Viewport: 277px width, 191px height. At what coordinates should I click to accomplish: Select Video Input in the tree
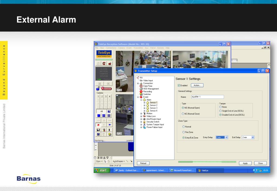click(x=148, y=80)
